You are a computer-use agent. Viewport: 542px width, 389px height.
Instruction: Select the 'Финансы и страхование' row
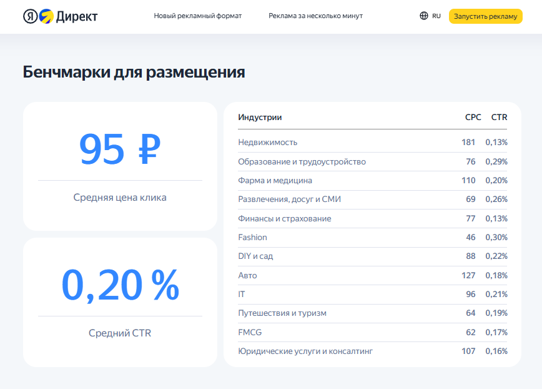click(284, 219)
